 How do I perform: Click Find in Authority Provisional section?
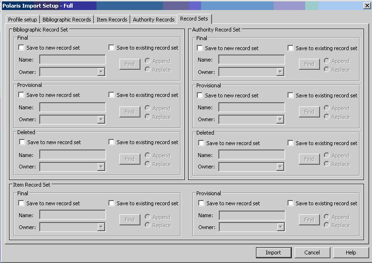click(x=309, y=112)
